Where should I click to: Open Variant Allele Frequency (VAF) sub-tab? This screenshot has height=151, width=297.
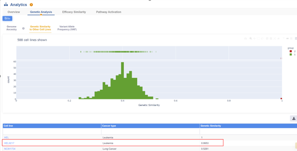tap(67, 28)
